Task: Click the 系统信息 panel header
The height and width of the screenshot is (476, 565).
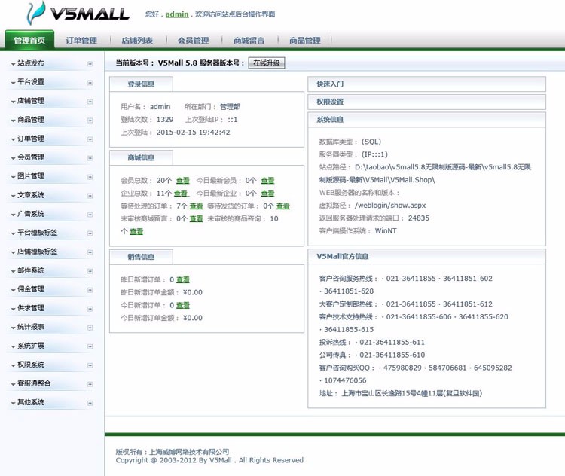Action: click(426, 120)
